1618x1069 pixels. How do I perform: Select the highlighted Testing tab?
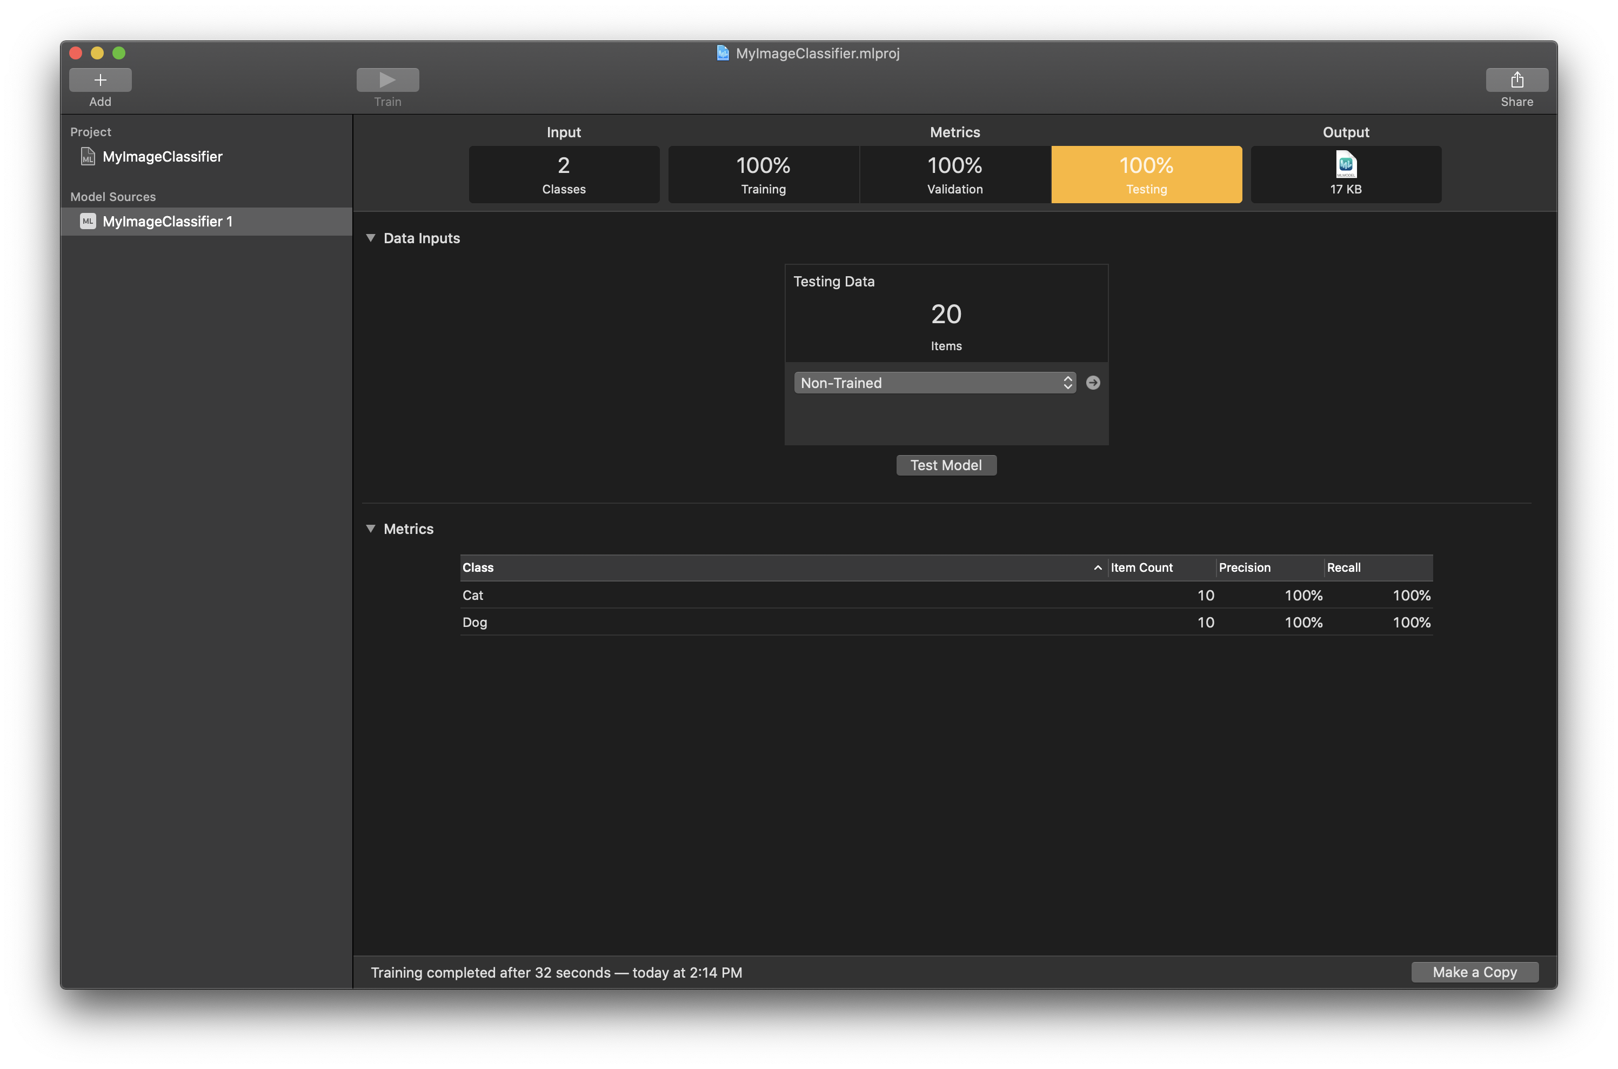point(1146,175)
